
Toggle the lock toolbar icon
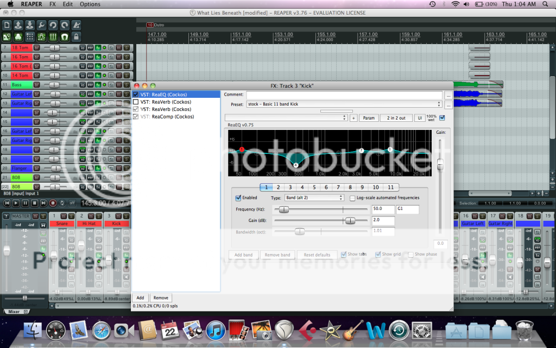[76, 36]
